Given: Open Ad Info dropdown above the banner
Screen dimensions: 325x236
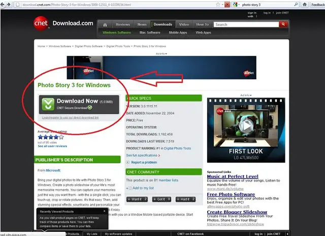Looking at the screenshot, I should click(x=161, y=54).
